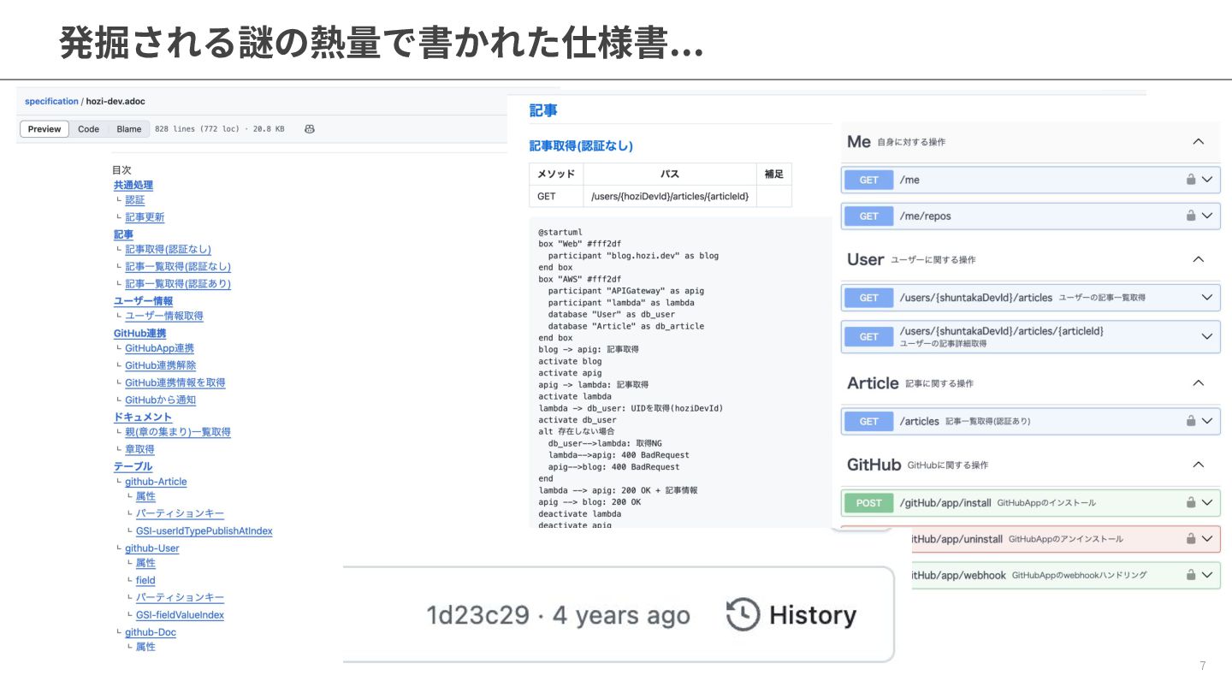Image resolution: width=1232 pixels, height=693 pixels.
Task: Open 認証 link in contents
Action: [x=135, y=200]
